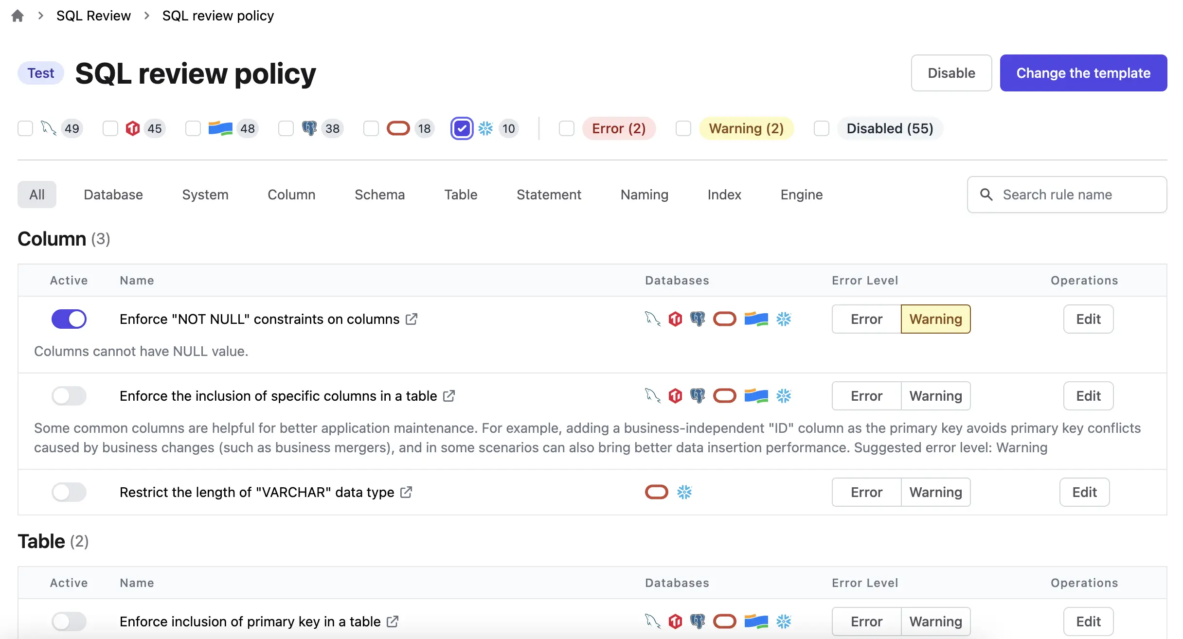Click the Snowflake icon beside the checked box
This screenshot has width=1183, height=639.
[x=485, y=128]
